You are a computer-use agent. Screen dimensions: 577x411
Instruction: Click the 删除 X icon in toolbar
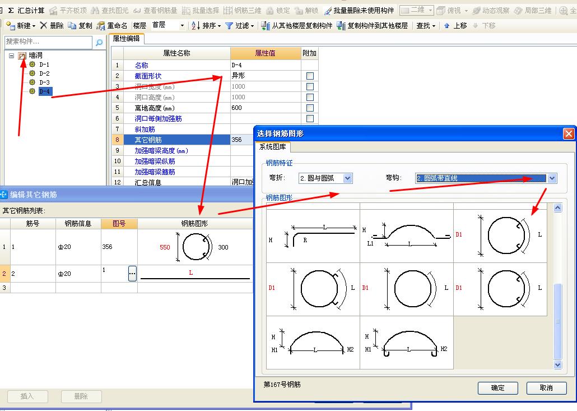(44, 25)
